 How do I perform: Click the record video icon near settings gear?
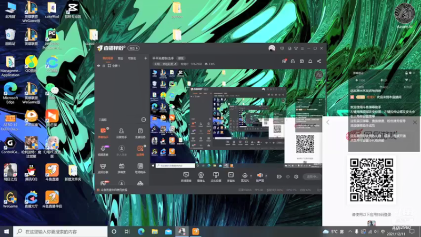coord(279,176)
